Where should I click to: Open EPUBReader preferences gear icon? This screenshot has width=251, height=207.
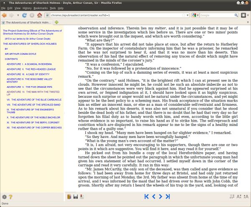(5, 197)
